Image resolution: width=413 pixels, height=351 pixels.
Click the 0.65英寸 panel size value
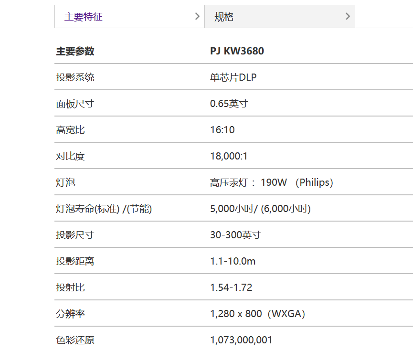click(229, 104)
